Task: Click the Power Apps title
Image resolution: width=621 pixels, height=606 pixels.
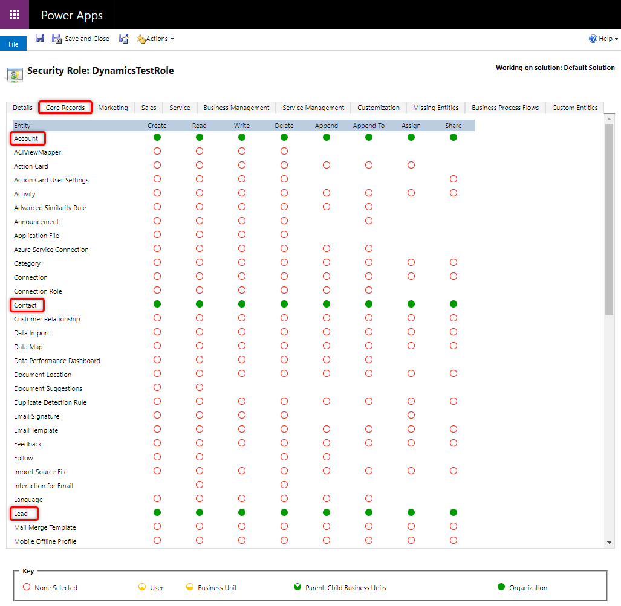Action: point(72,15)
